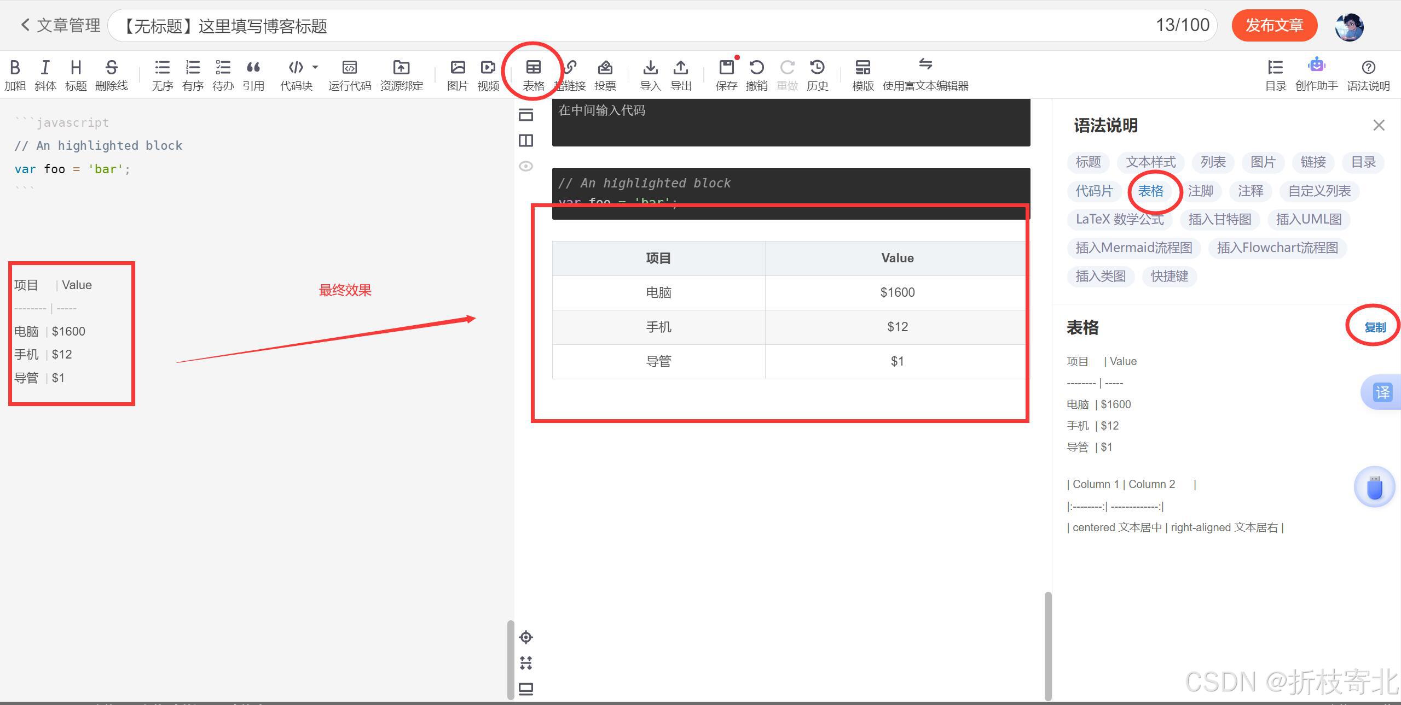Select the 标题 syntax tab
This screenshot has height=705, width=1401.
1088,162
